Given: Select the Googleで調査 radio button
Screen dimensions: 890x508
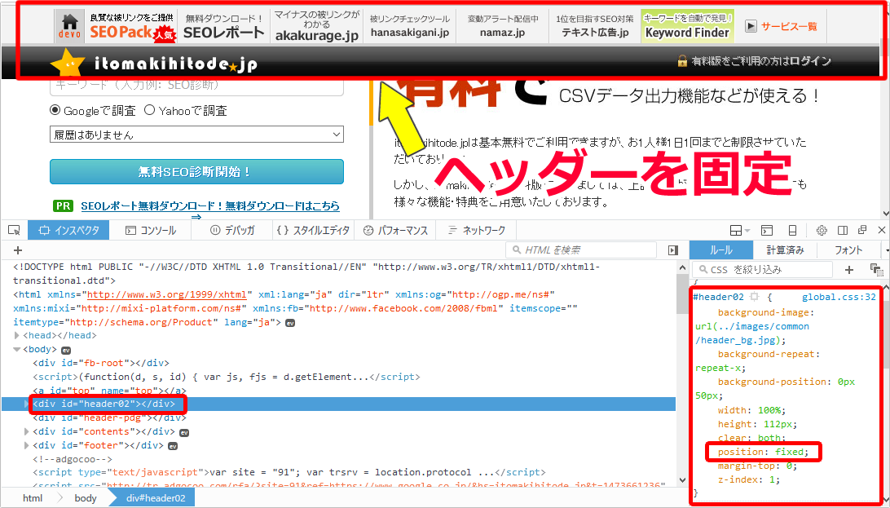Looking at the screenshot, I should click(x=55, y=111).
